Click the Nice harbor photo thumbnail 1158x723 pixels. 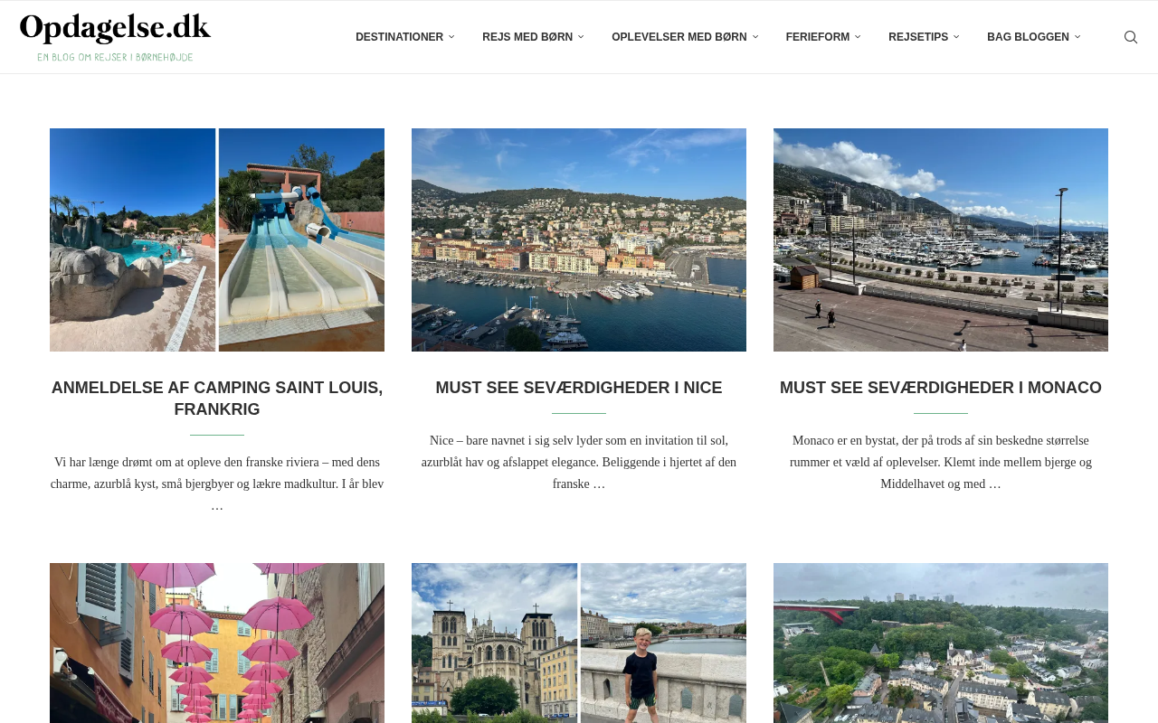click(579, 239)
